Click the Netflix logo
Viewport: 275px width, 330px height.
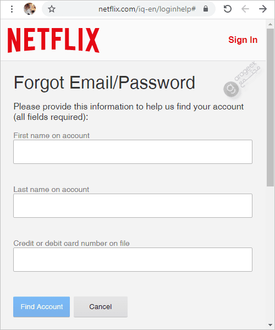coord(53,40)
